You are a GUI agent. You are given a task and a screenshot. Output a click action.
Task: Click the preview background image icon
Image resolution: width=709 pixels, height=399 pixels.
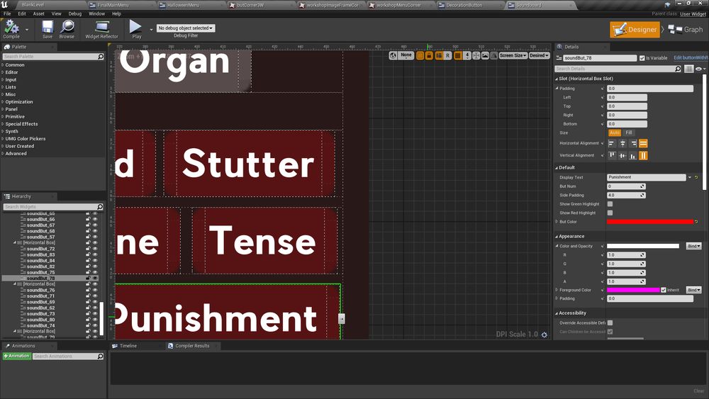485,55
